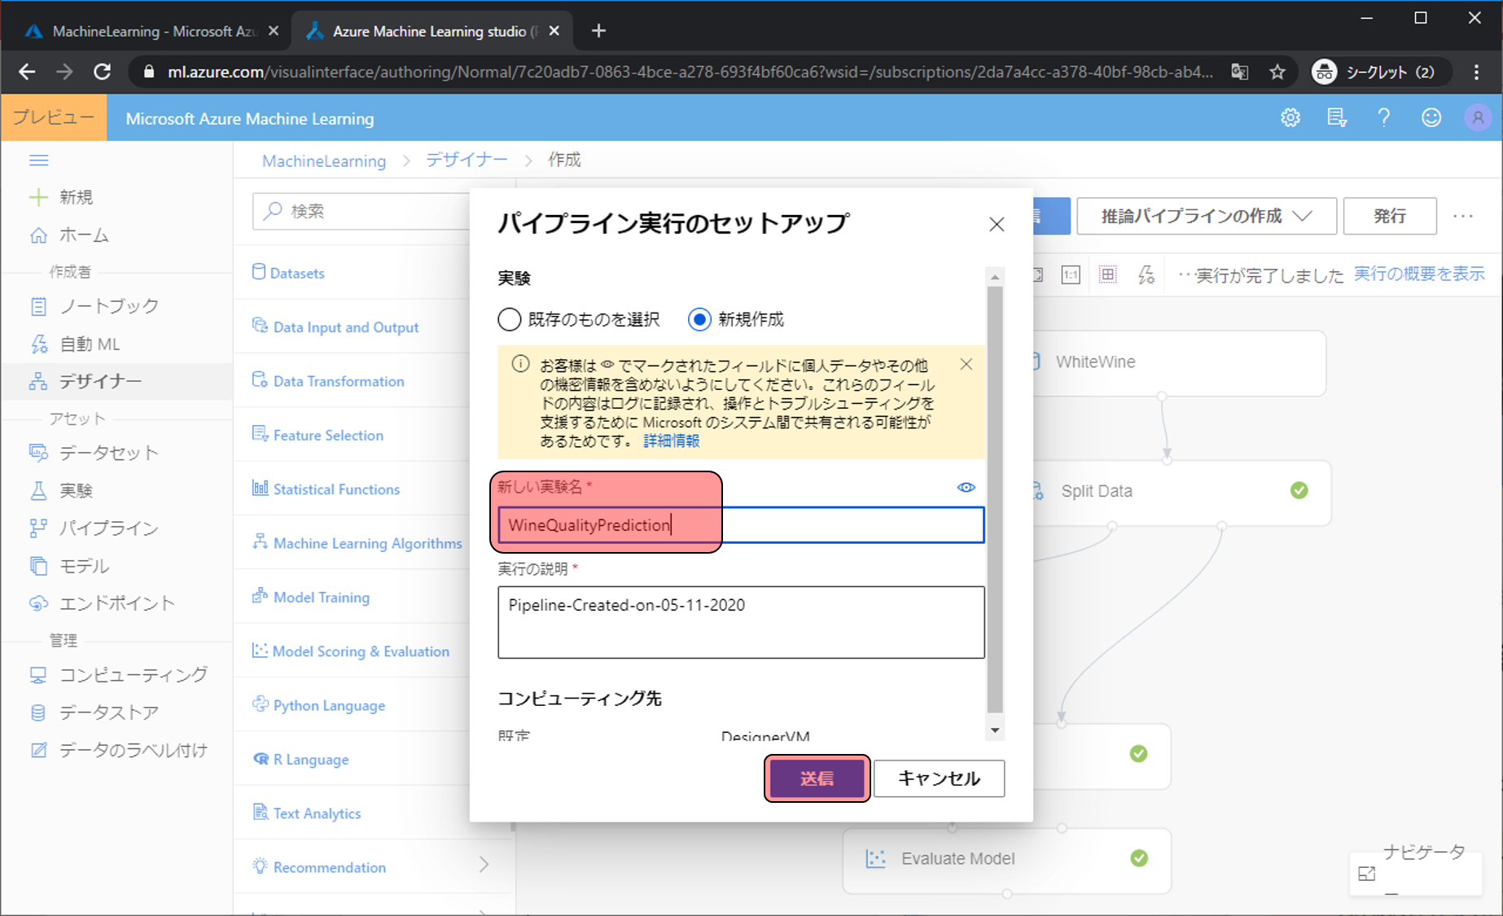Viewport: 1503px width, 916px height.
Task: Click the browser reload icon
Action: (103, 72)
